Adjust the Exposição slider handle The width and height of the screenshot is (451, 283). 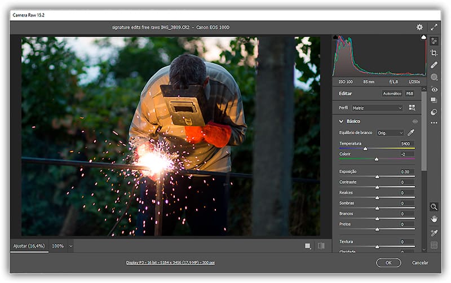[x=377, y=177]
